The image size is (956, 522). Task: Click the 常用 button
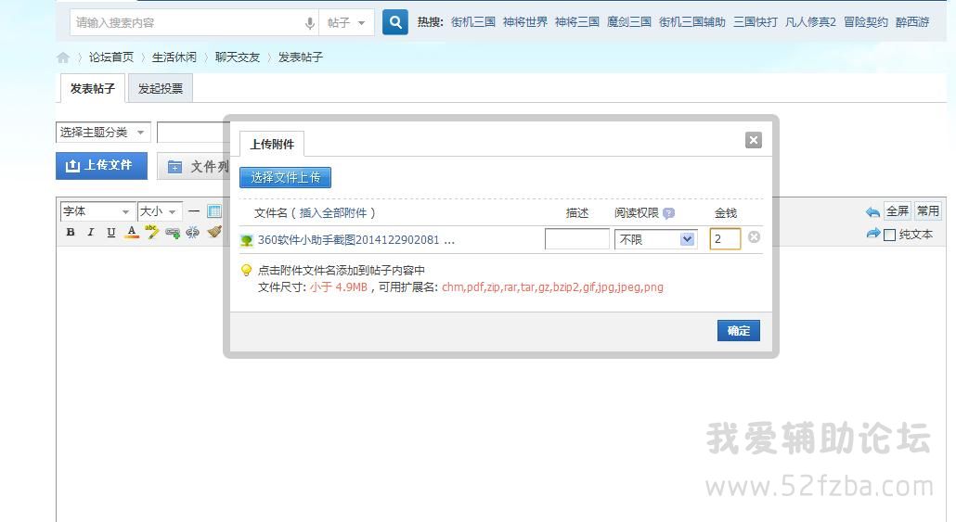click(928, 211)
